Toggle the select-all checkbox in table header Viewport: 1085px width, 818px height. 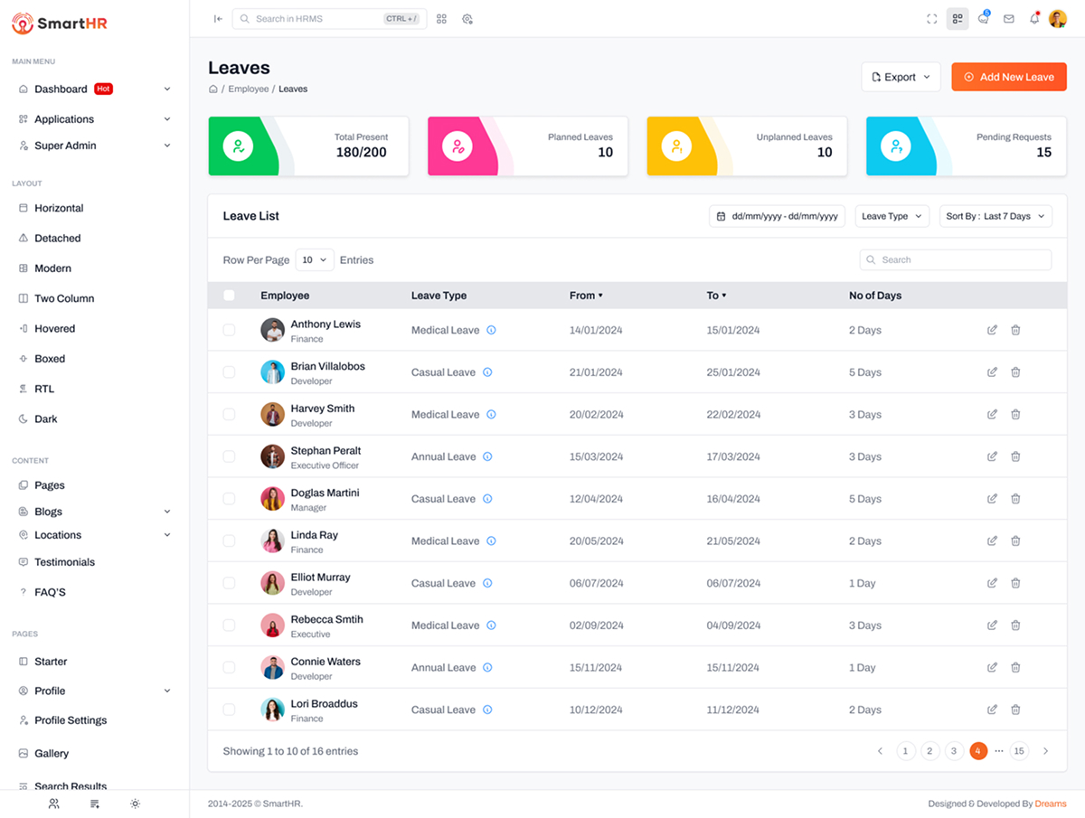[229, 295]
